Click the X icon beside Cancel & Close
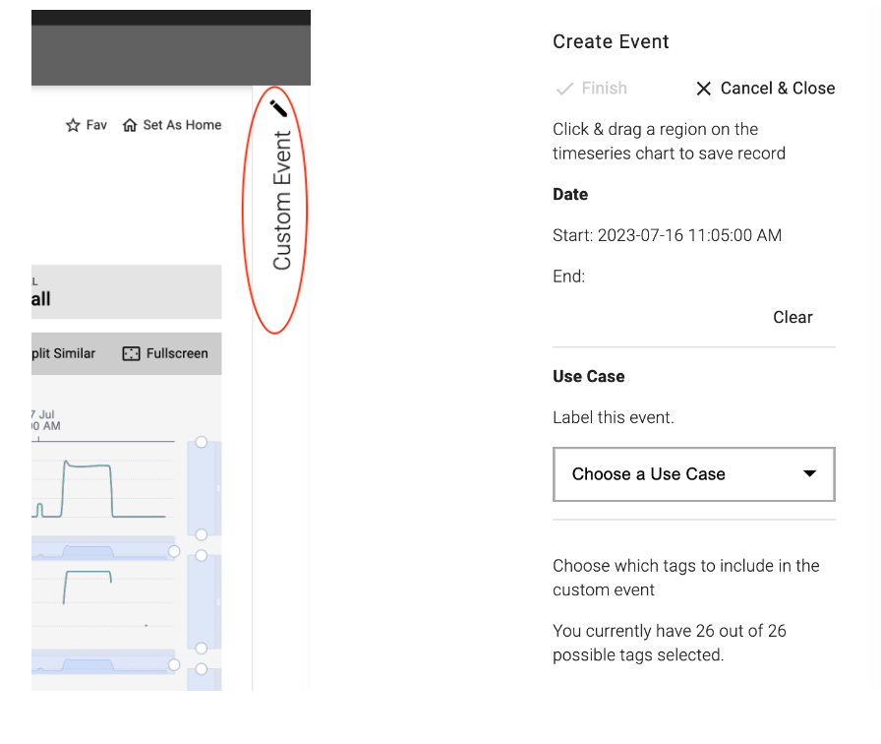881x744 pixels. [703, 89]
